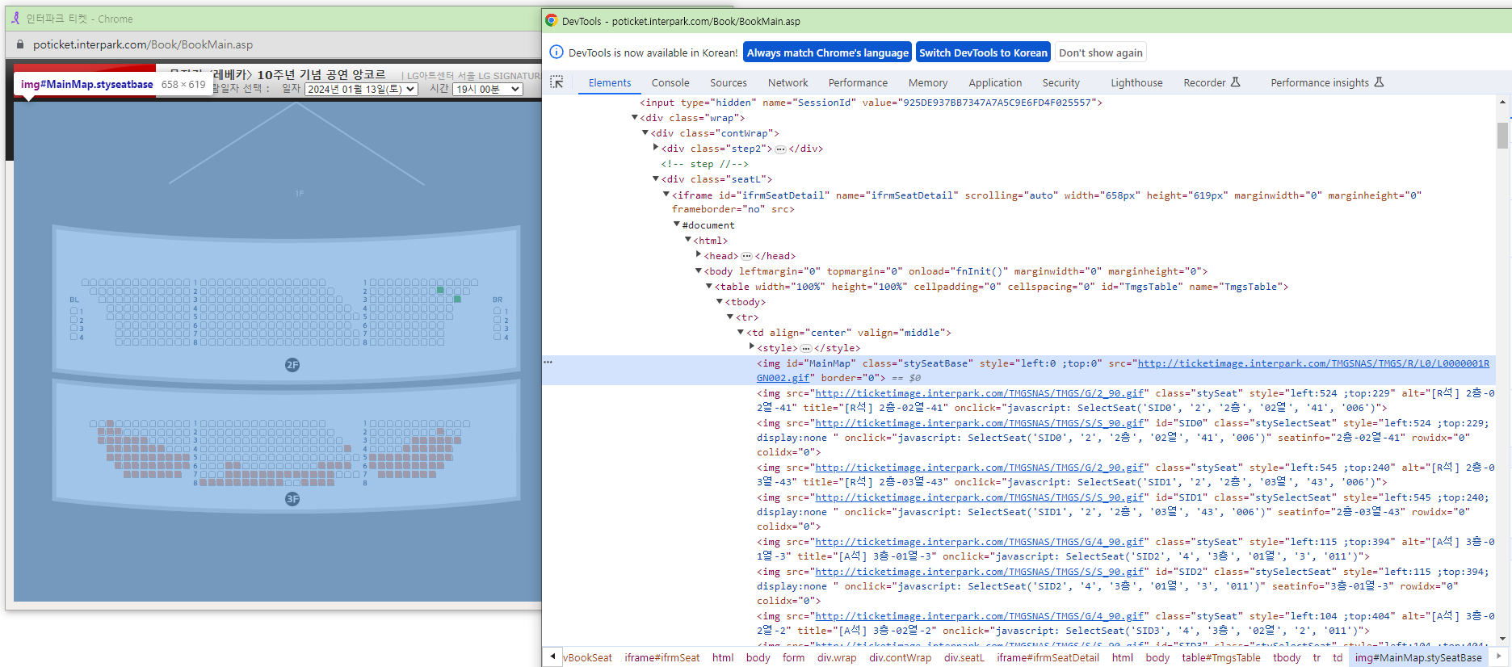Click Always match Chrome's language button

(x=827, y=52)
